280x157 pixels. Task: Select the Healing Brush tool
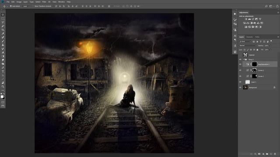coord(3,38)
